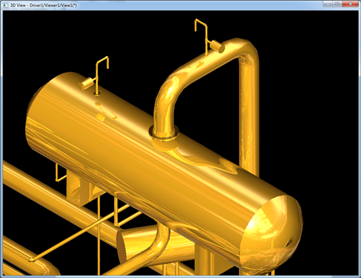Select the thin diagonal rod crossing lower pipes
The width and height of the screenshot is (361, 278).
pos(81,233)
